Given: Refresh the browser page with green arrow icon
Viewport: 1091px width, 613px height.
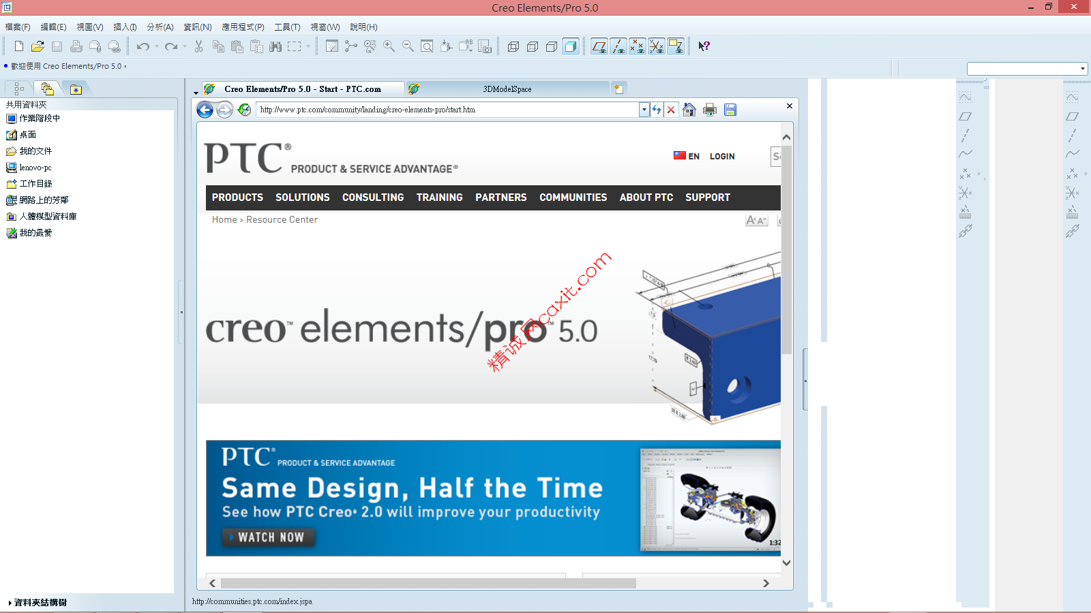Looking at the screenshot, I should [244, 110].
